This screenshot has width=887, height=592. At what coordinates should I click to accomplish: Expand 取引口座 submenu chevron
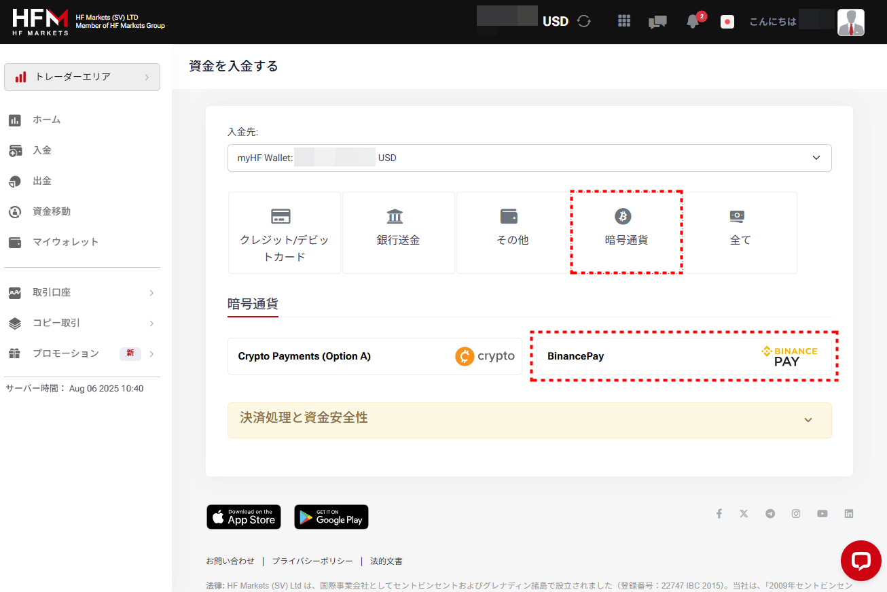tap(151, 293)
